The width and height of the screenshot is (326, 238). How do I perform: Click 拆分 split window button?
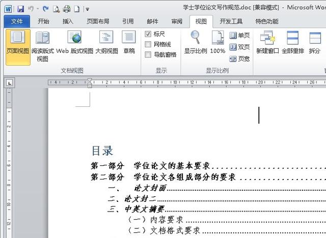click(314, 43)
